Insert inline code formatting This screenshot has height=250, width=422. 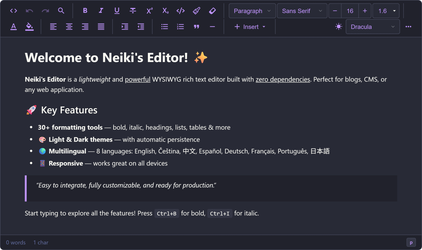[x=181, y=11]
